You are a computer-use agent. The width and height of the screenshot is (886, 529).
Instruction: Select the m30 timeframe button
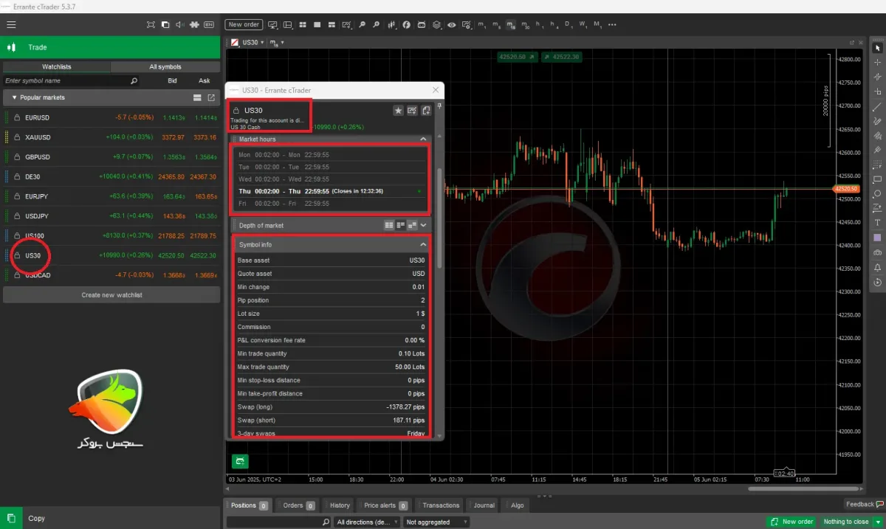click(x=526, y=24)
